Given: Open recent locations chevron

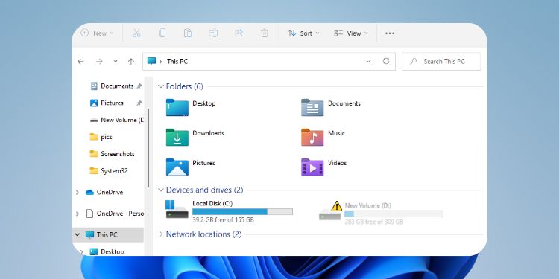Looking at the screenshot, I should [116, 62].
